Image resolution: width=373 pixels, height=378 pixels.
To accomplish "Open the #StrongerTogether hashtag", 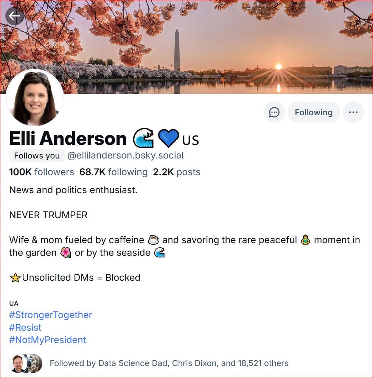I will [51, 315].
